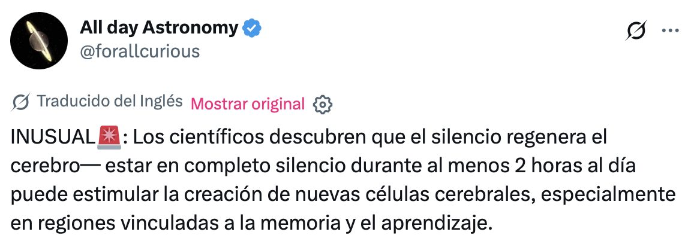Open the "All day Astronomy" display name
Viewport: 697px width, 250px height.
tap(159, 28)
